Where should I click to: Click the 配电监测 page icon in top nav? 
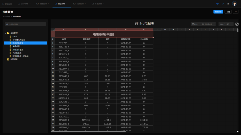pyautogui.click(x=4, y=4)
